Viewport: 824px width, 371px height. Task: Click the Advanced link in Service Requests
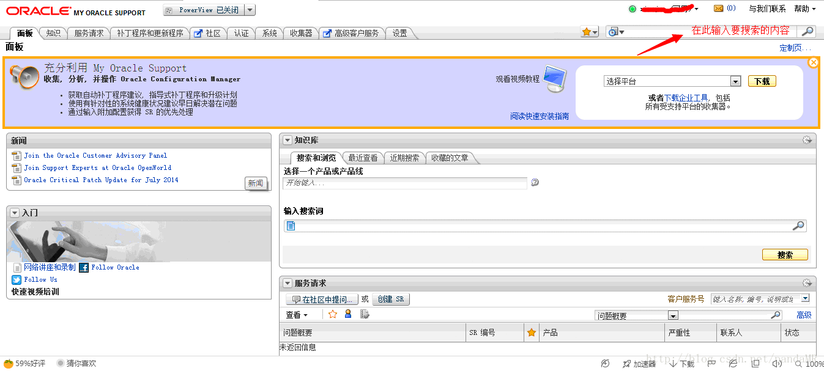tap(804, 315)
